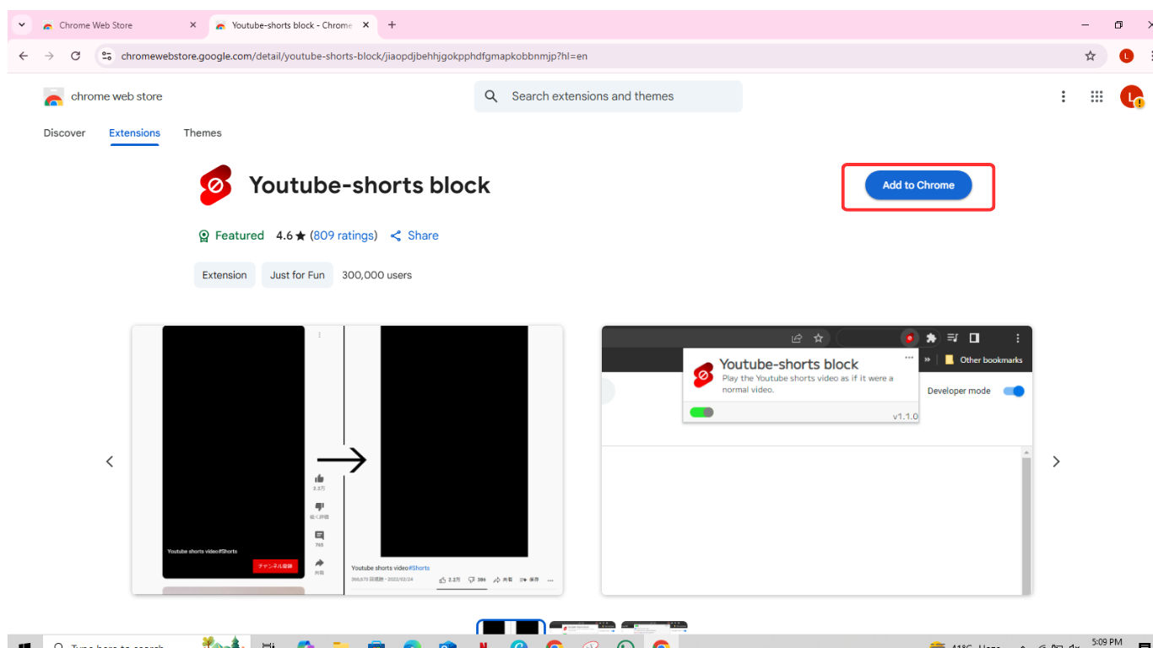This screenshot has width=1153, height=648.
Task: Go back with the browser back arrow
Action: (23, 56)
